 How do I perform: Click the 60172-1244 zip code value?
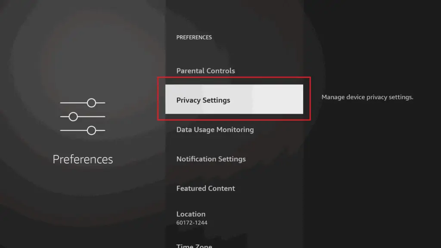point(192,223)
